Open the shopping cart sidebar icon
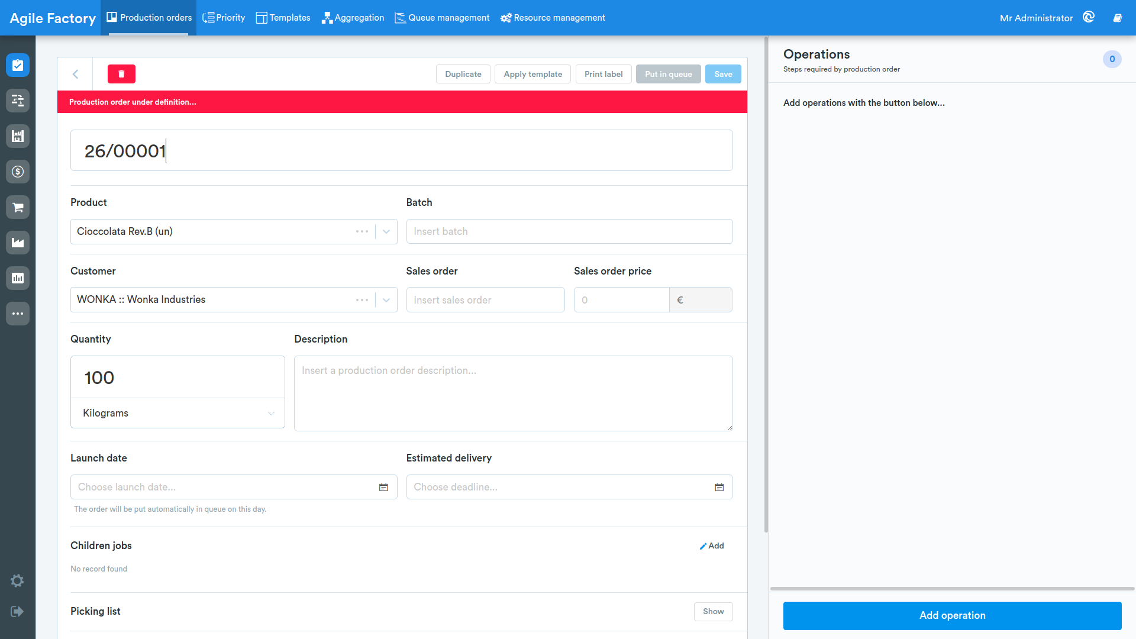The width and height of the screenshot is (1136, 639). pyautogui.click(x=18, y=207)
